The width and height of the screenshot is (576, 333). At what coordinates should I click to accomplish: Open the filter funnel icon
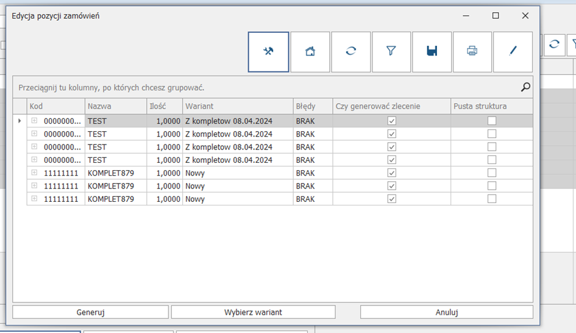click(x=391, y=52)
